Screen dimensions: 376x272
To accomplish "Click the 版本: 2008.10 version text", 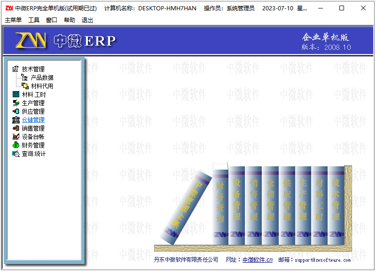I will pos(326,47).
